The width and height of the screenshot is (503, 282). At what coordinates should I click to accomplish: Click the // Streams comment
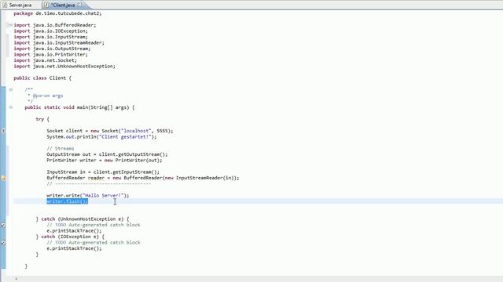[x=61, y=148]
